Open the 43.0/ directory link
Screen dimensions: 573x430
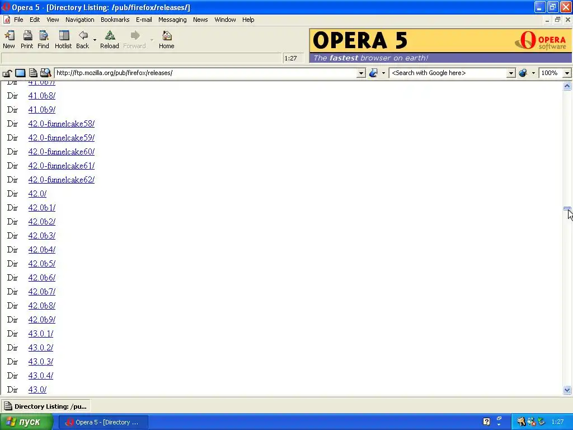[x=37, y=390]
